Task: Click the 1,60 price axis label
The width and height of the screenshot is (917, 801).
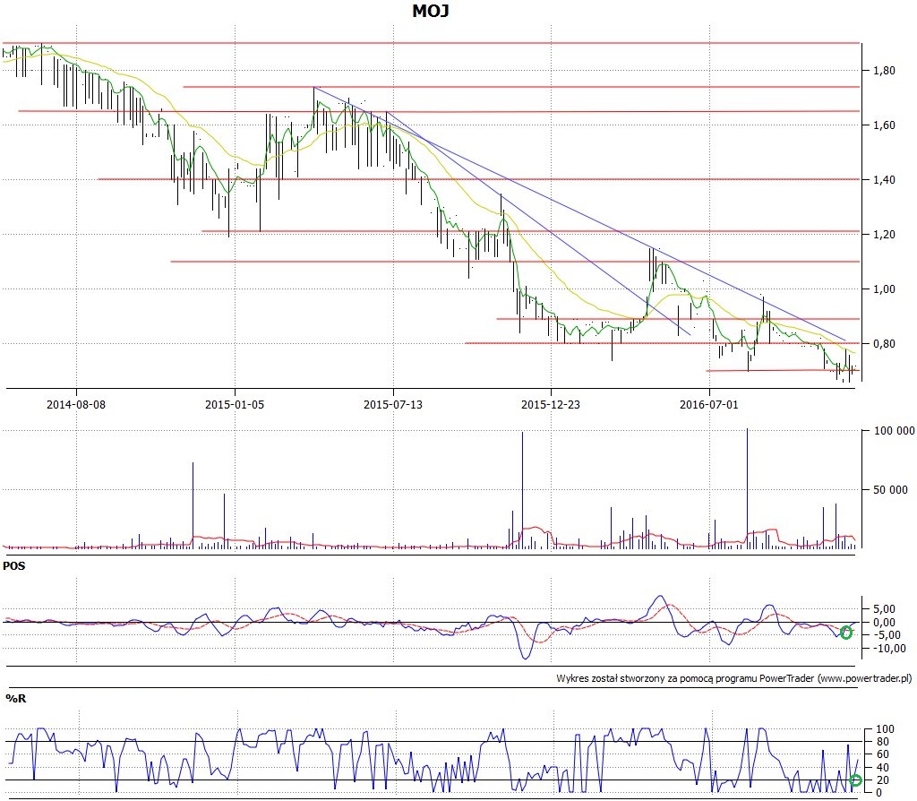Action: pyautogui.click(x=884, y=125)
